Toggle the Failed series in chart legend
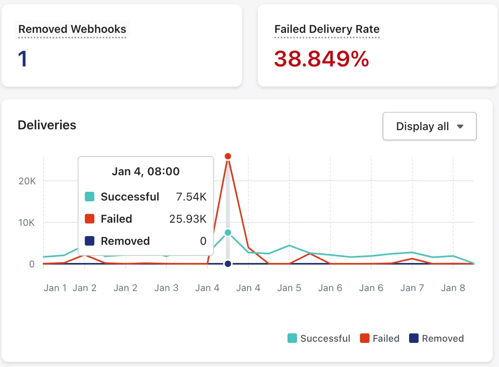Viewport: 499px width, 367px height. click(x=379, y=339)
